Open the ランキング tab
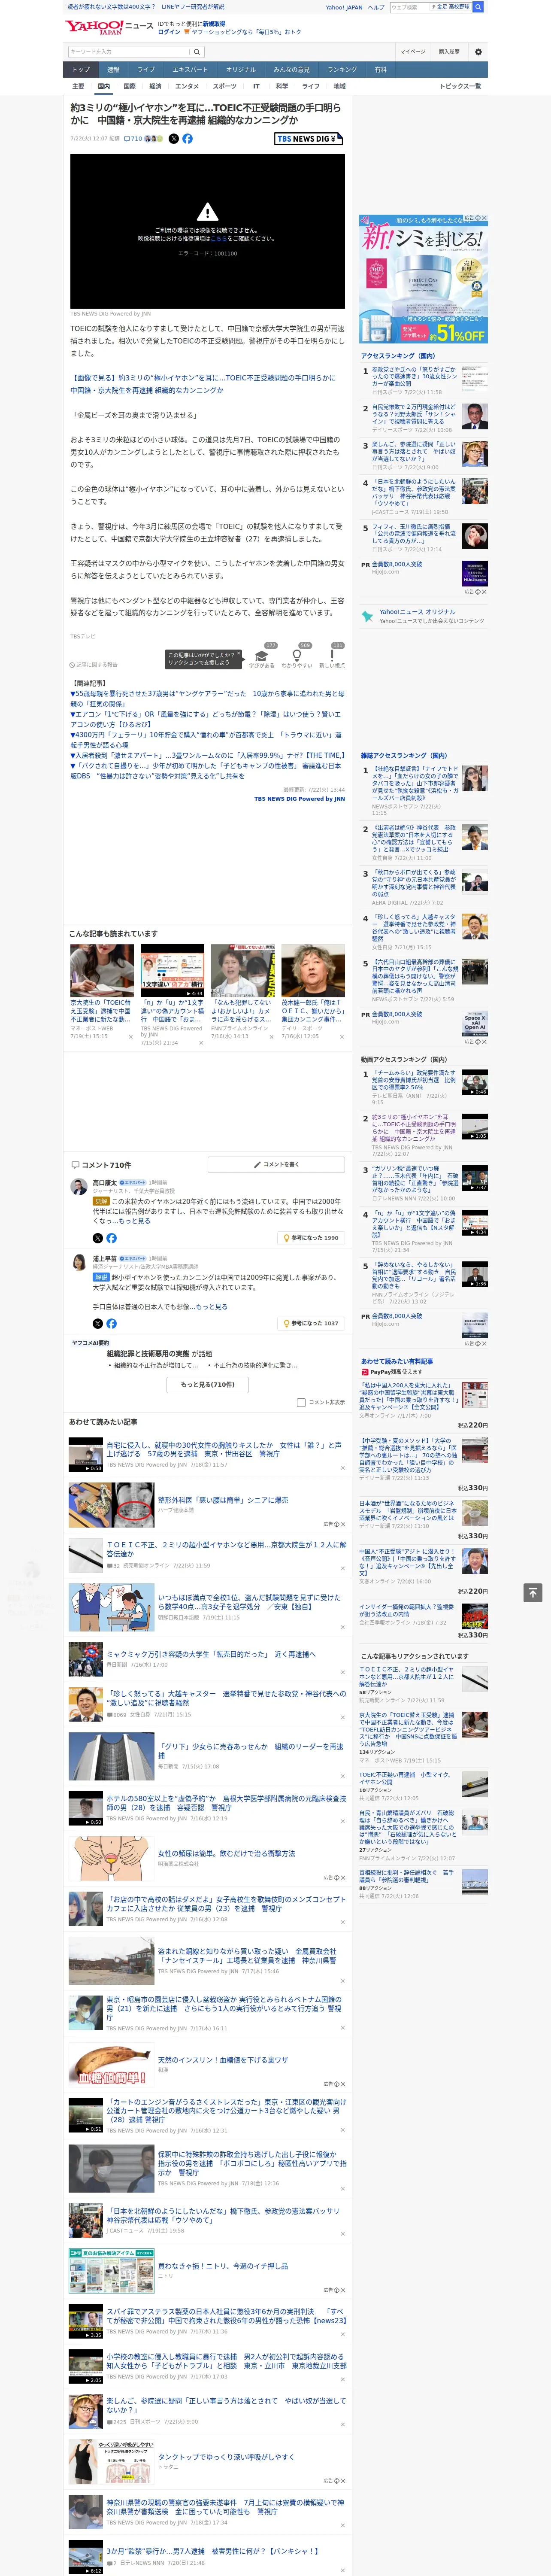 pyautogui.click(x=342, y=69)
